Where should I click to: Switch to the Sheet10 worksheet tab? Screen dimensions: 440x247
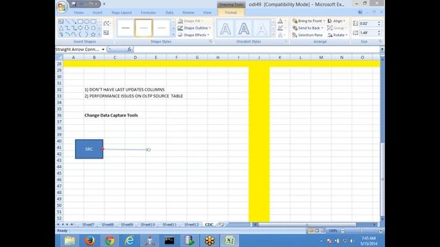(x=148, y=224)
